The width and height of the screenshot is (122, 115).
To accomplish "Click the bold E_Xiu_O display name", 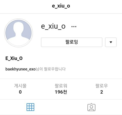I will pyautogui.click(x=14, y=58).
